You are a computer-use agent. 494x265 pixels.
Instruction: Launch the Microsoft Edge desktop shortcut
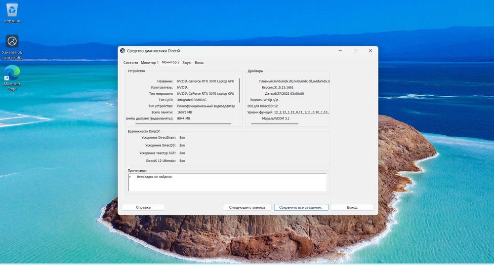12,78
